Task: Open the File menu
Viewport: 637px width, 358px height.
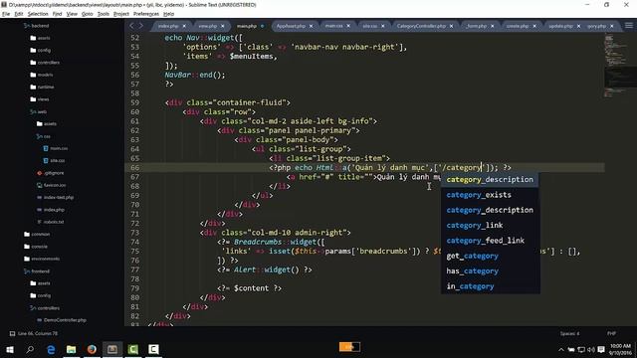Action: coord(6,14)
